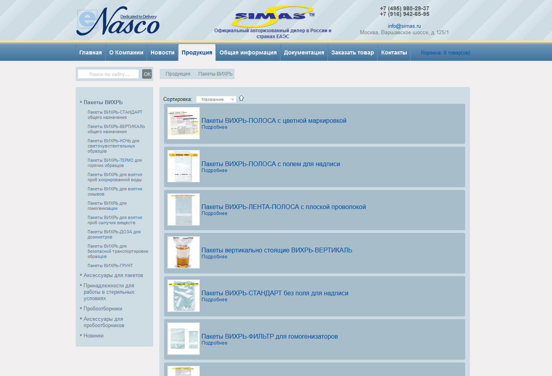Click Продукция breadcrumb link

(178, 74)
